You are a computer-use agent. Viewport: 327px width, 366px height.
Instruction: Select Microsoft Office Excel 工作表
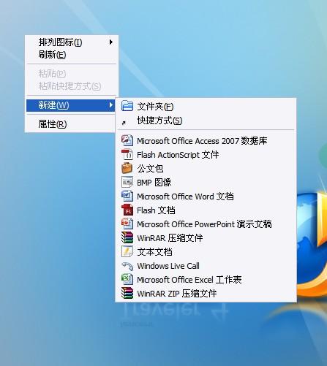206,280
